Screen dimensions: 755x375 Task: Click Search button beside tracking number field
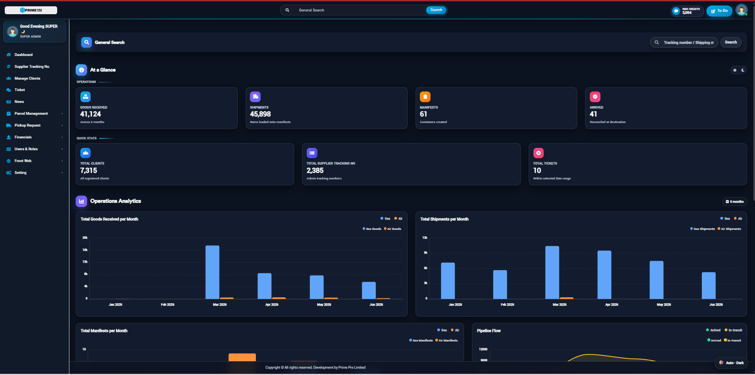pyautogui.click(x=731, y=42)
